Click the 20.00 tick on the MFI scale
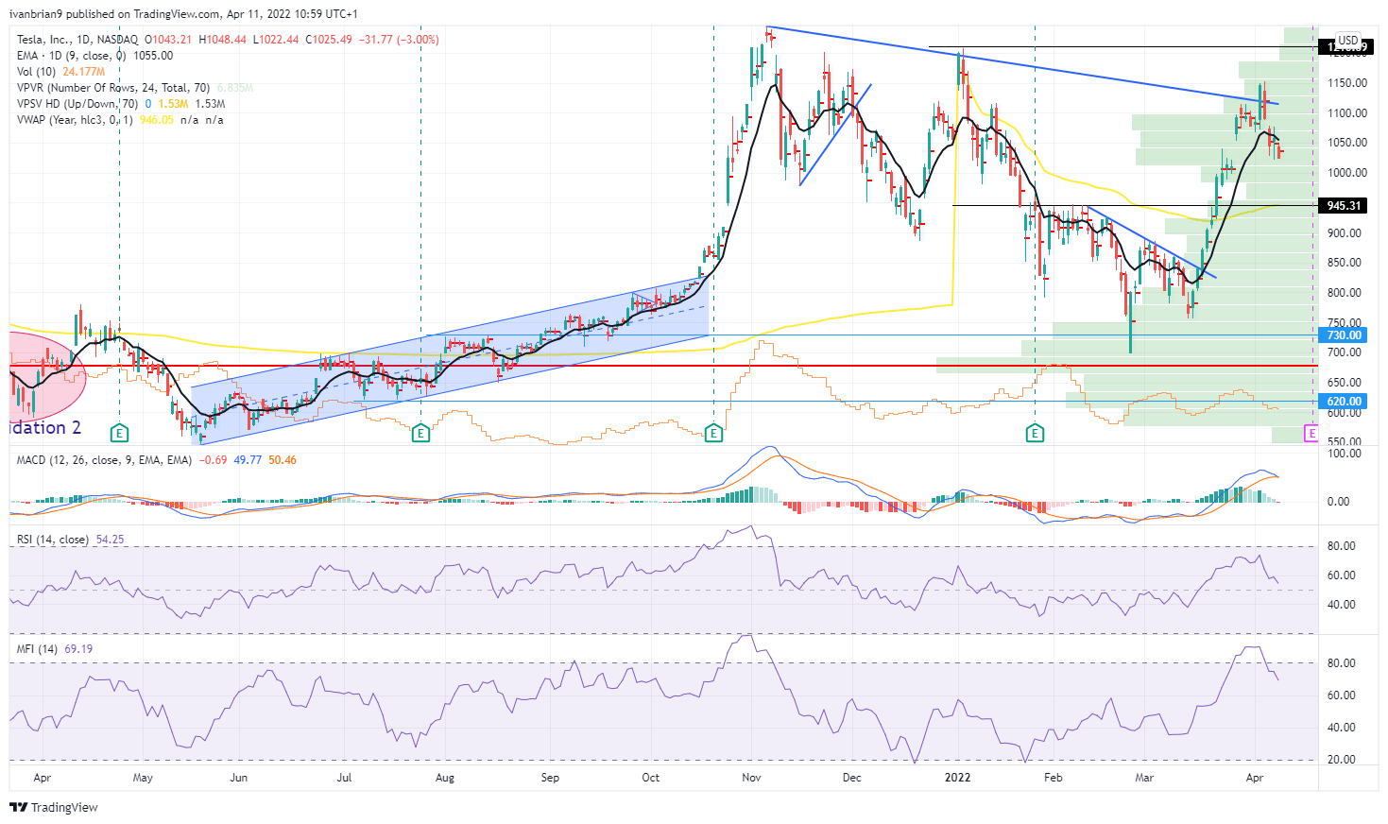Screen dimensions: 1388x824 [x=1342, y=760]
